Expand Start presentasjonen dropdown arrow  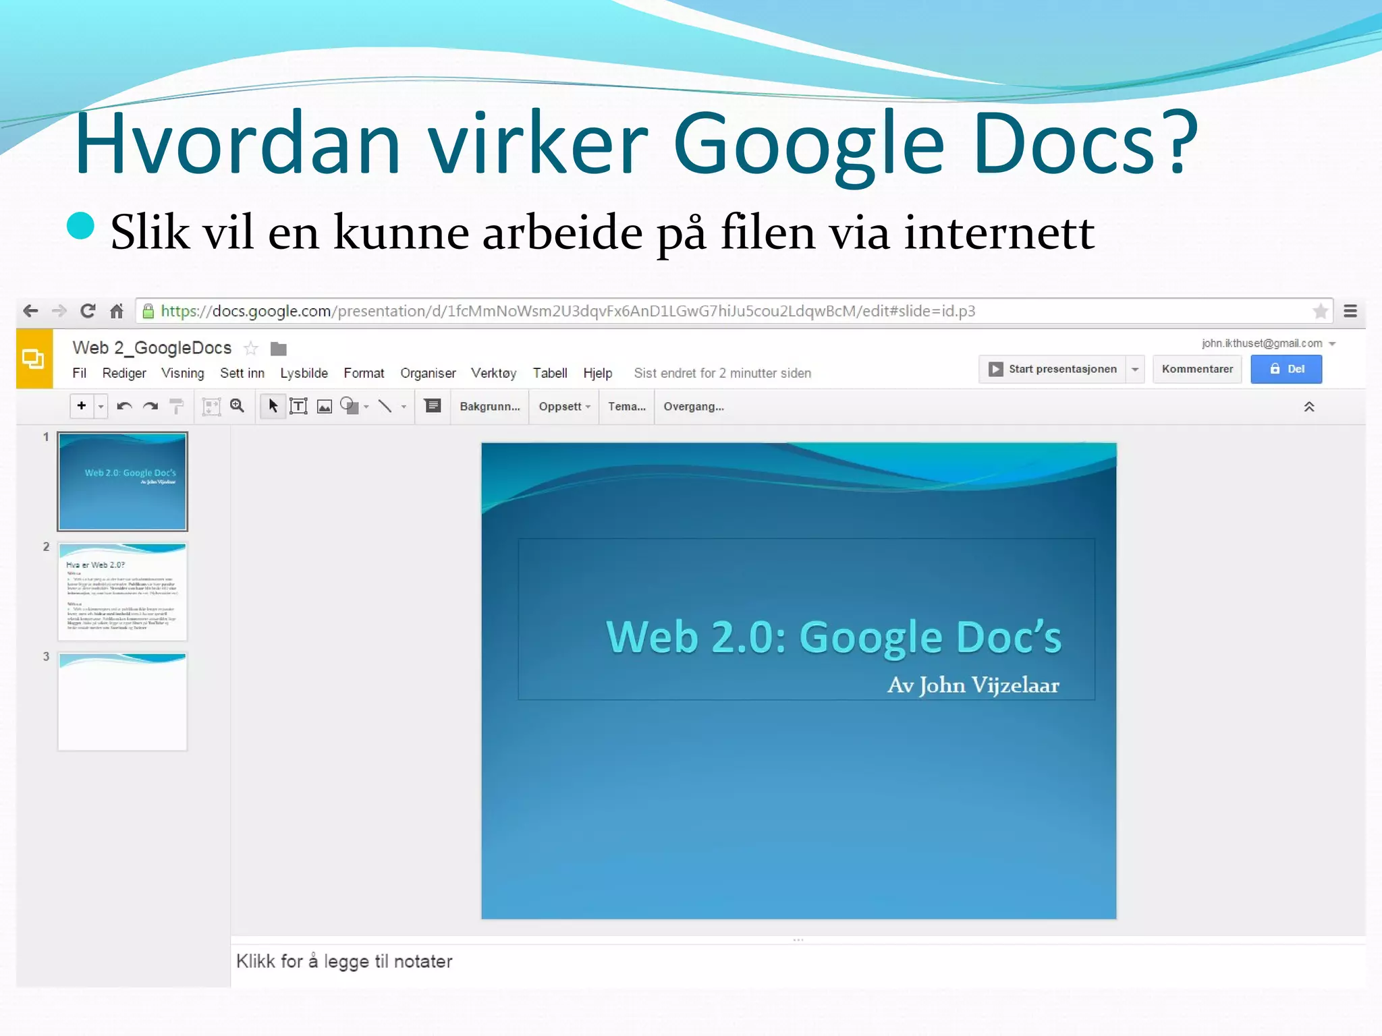(x=1135, y=369)
